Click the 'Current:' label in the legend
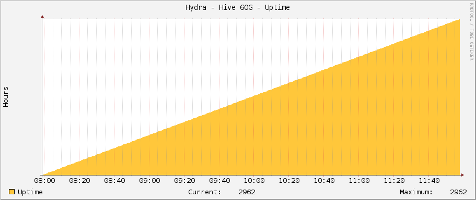Image resolution: width=476 pixels, height=200 pixels. click(205, 192)
